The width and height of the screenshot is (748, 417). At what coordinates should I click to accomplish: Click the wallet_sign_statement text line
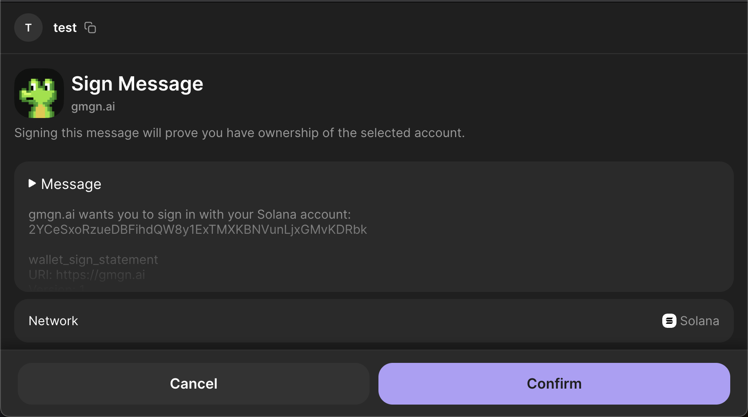[x=93, y=260]
